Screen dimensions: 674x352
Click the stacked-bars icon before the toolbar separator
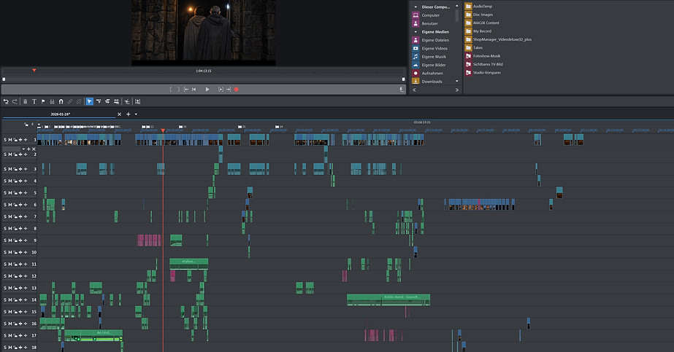(x=116, y=101)
